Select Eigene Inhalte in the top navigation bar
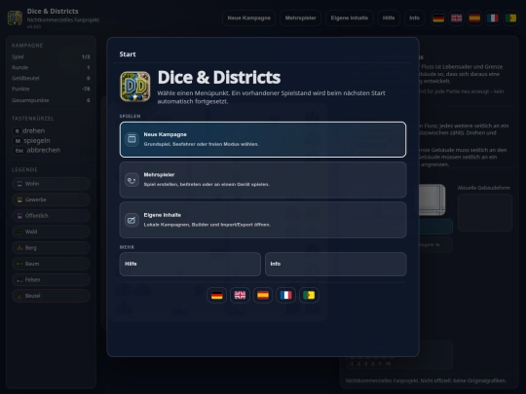526x394 pixels. coord(350,18)
